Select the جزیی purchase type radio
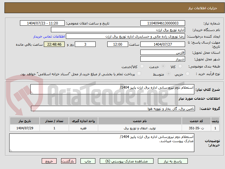225x169 pixels. click(187, 74)
